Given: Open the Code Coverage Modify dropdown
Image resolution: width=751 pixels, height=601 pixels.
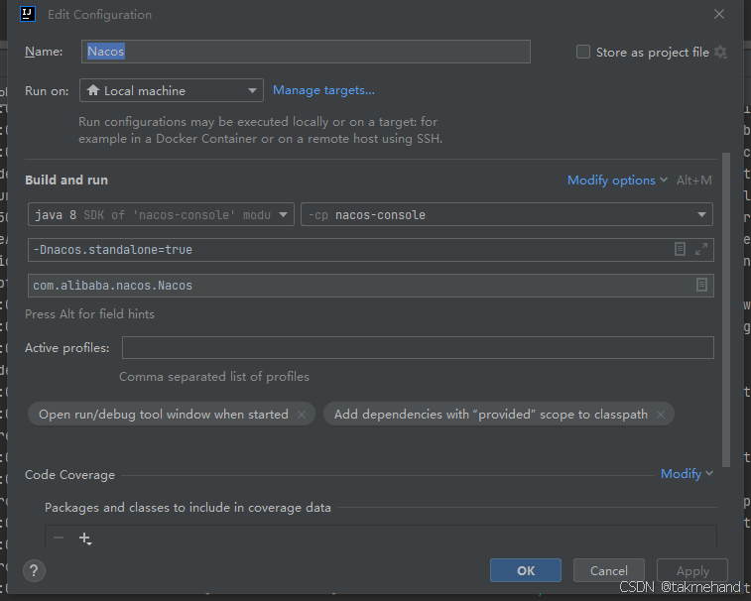Looking at the screenshot, I should pos(687,474).
